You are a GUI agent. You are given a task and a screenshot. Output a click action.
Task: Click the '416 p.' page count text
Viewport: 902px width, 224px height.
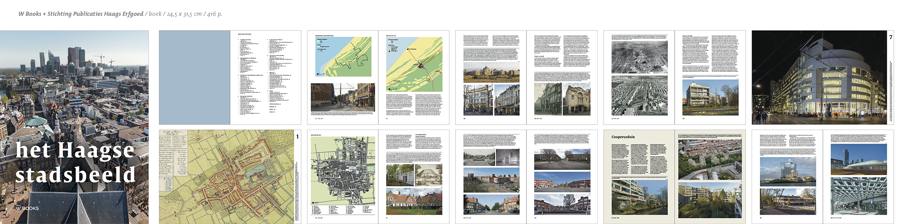click(215, 14)
